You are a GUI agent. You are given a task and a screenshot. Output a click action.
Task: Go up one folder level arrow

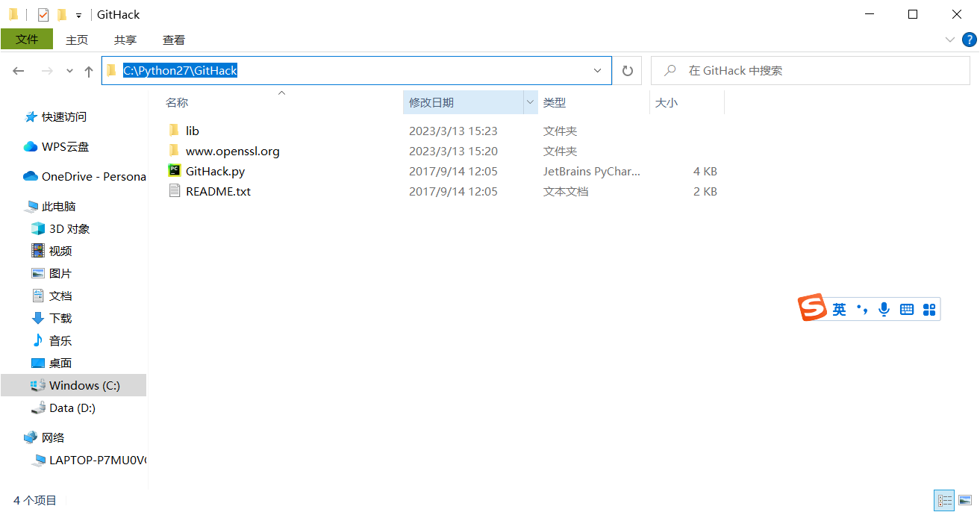[x=89, y=71]
